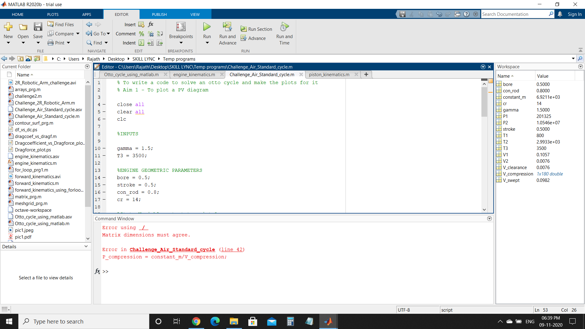This screenshot has width=585, height=329.
Task: Click the Insert function fx icon
Action: [151, 24]
